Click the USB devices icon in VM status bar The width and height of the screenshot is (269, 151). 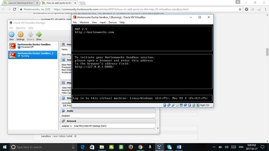coord(173,105)
